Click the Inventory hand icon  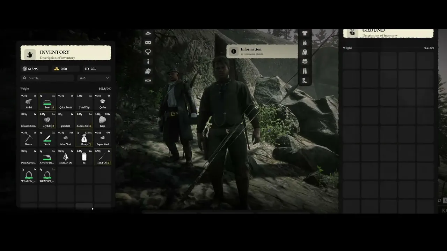30,54
